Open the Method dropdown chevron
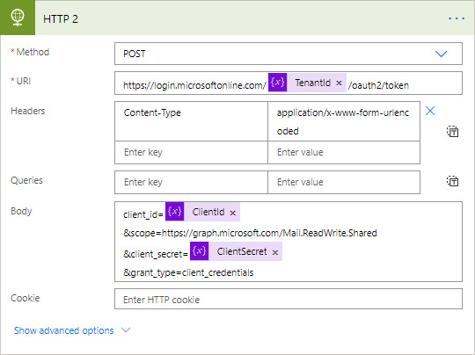 (x=441, y=54)
